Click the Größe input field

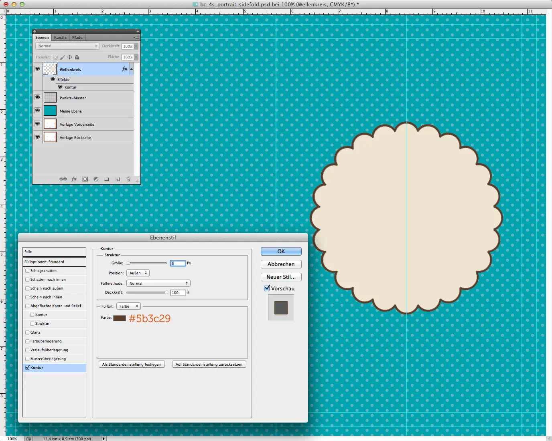[178, 263]
